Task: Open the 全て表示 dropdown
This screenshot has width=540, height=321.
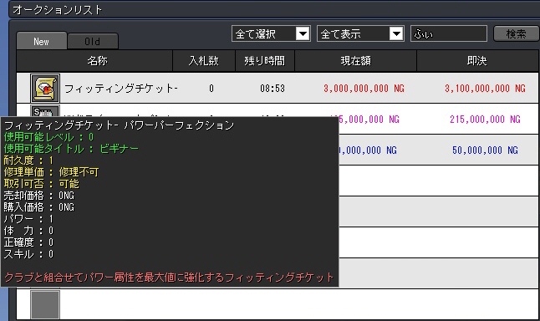Action: pyautogui.click(x=360, y=33)
